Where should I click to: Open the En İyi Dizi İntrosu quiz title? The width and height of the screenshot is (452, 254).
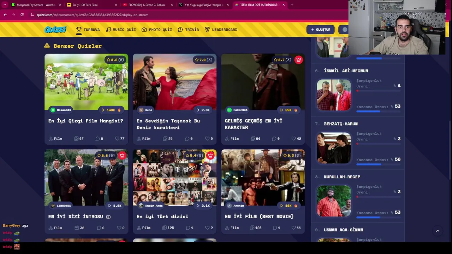coord(76,216)
